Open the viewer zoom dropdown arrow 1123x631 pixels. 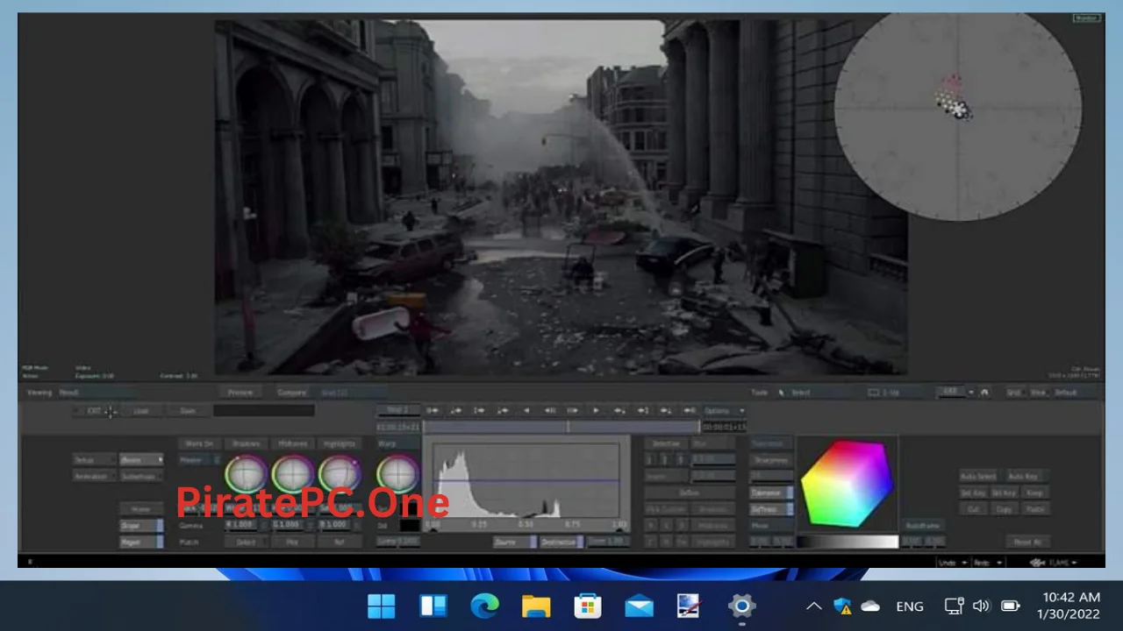pos(971,392)
